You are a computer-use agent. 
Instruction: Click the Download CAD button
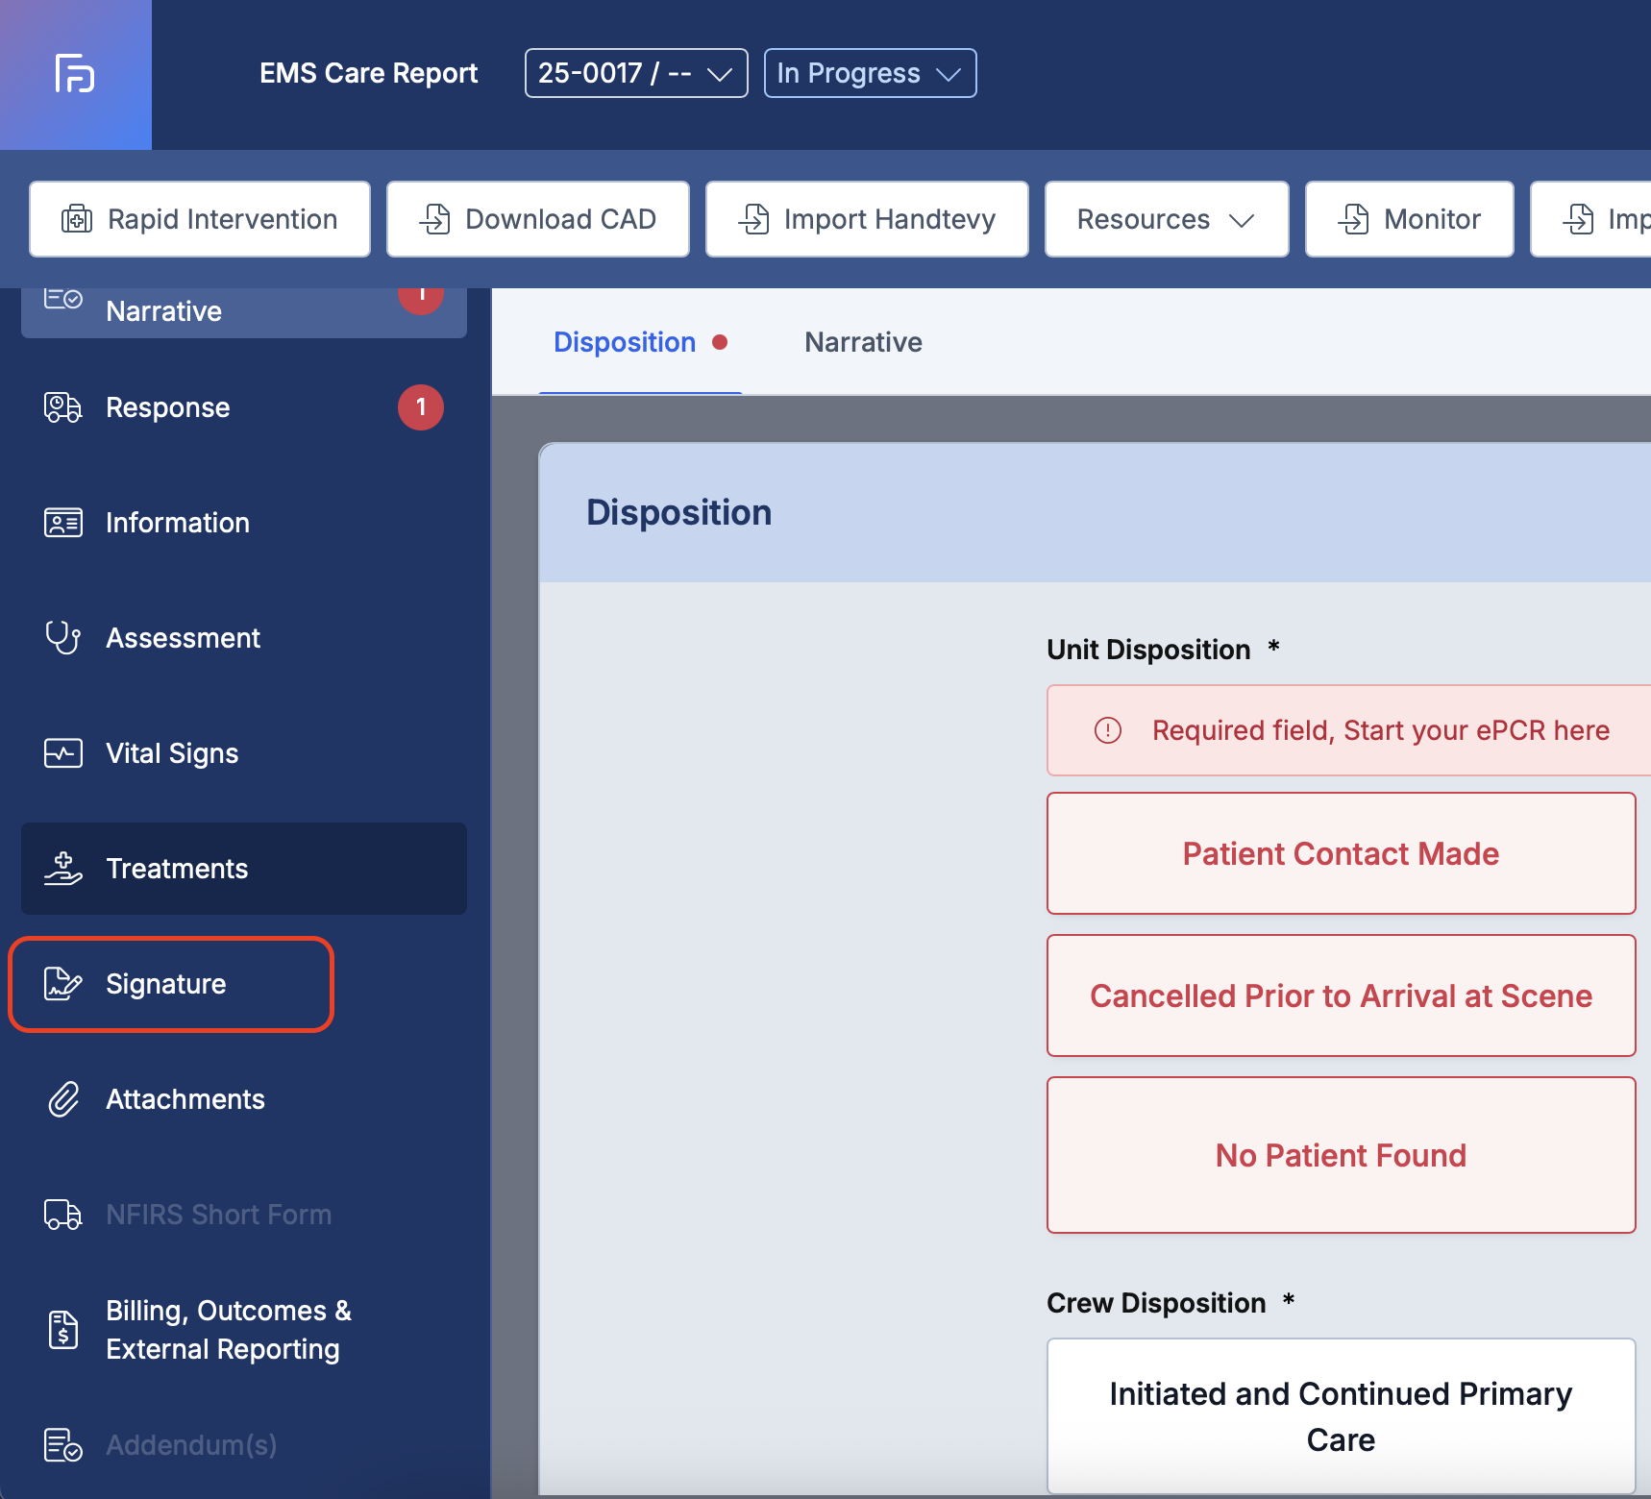click(537, 219)
